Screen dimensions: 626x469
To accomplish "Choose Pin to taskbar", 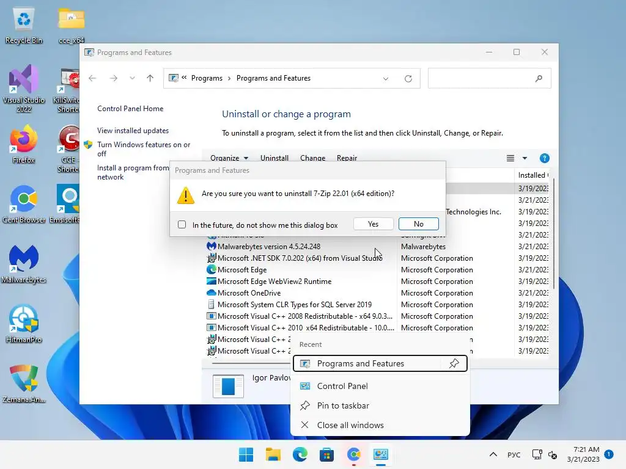I will pos(380,405).
